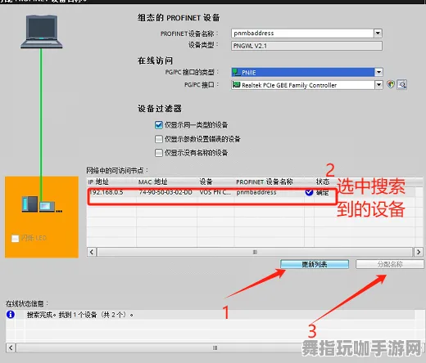Open the PG/PC 接口的类型 dropdown arrow
The image size is (426, 363).
pyautogui.click(x=378, y=72)
